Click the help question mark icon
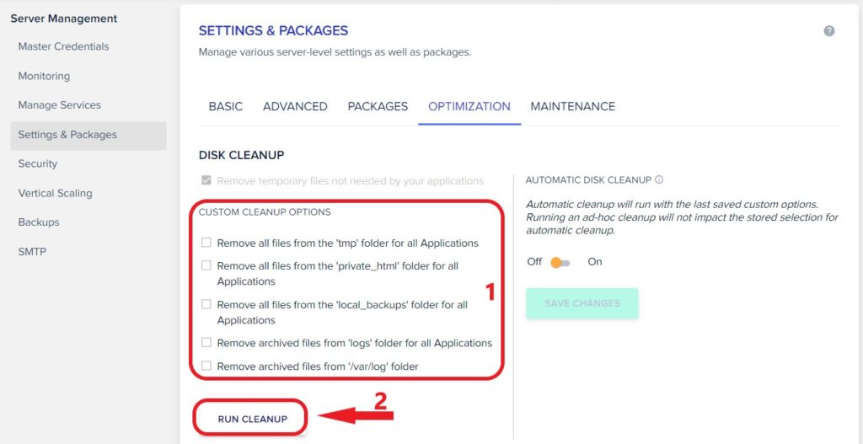The height and width of the screenshot is (444, 863). coord(829,31)
